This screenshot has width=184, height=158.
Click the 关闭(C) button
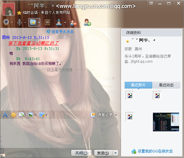[81, 153]
